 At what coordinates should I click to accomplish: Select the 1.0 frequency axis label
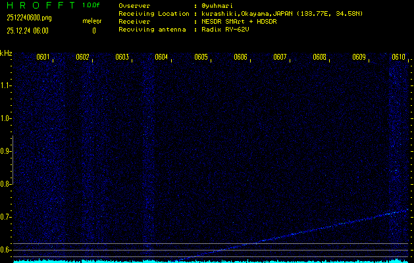(x=5, y=118)
